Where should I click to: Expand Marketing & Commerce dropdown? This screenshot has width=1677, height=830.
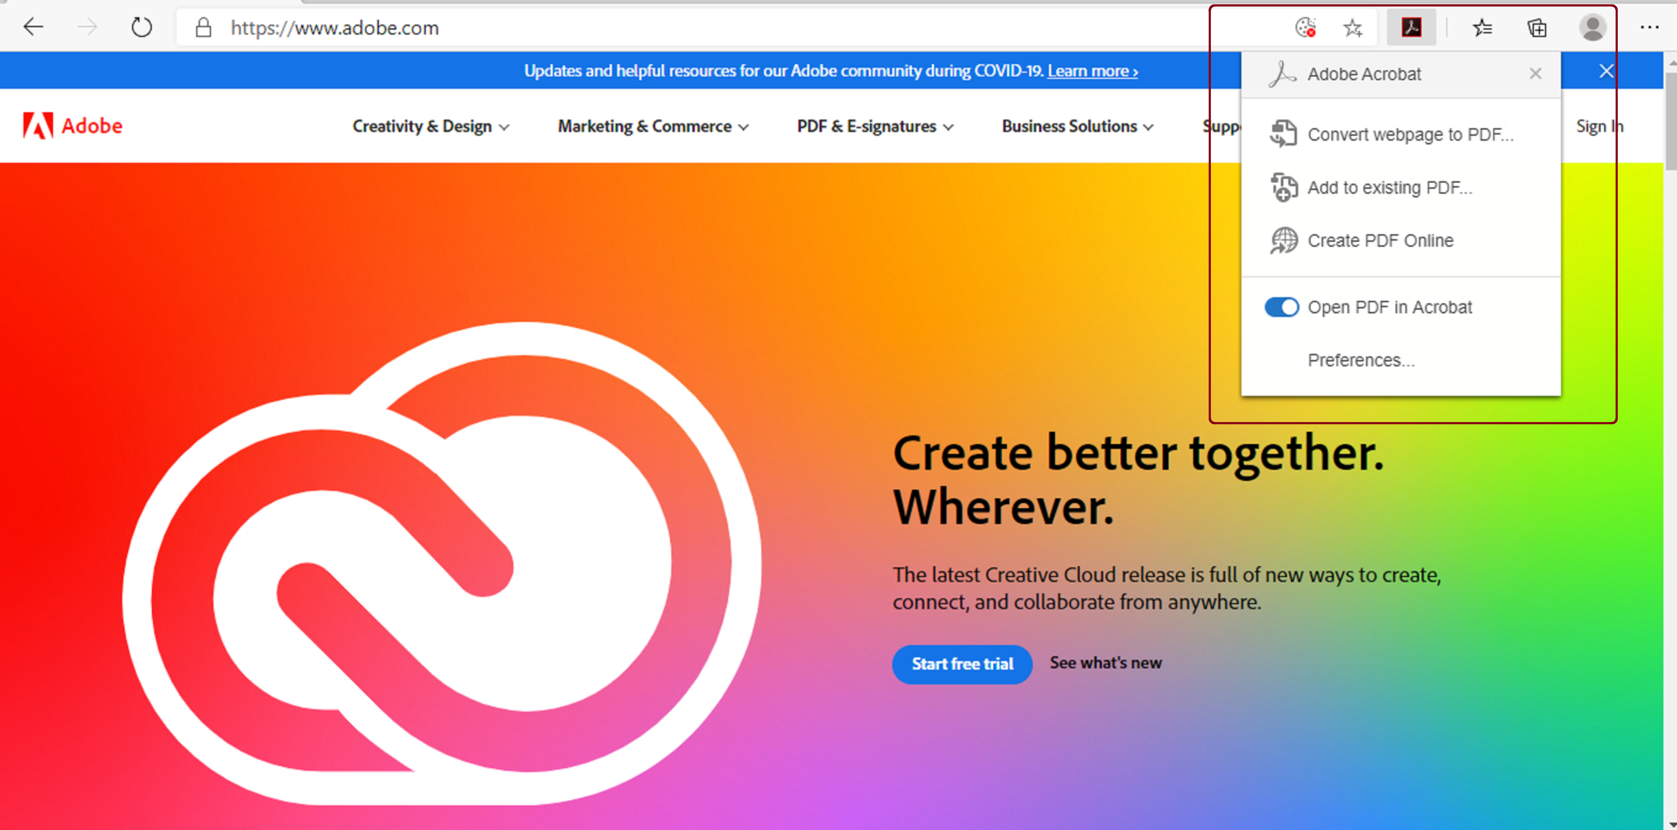[653, 126]
